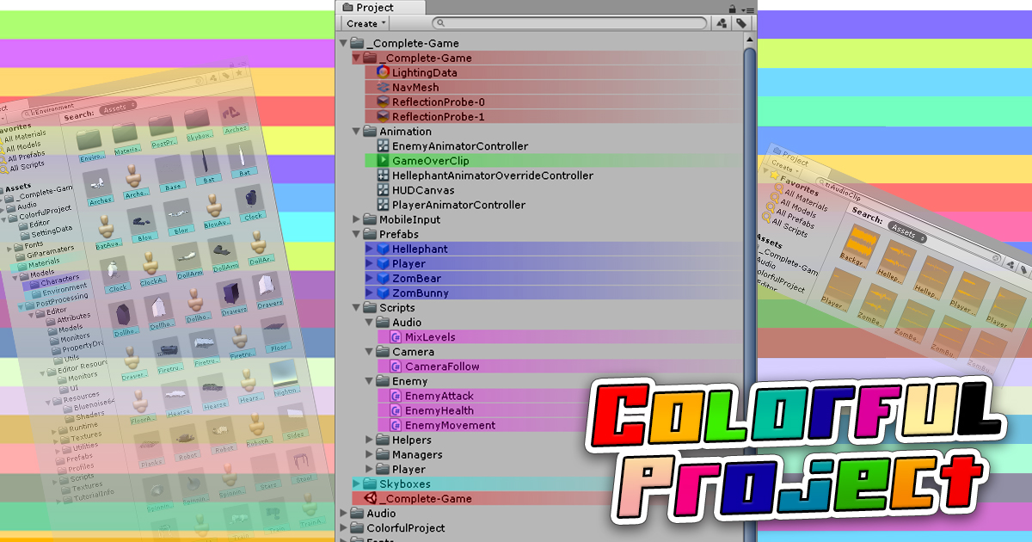Toggle the lock icon on Project panel

[731, 8]
